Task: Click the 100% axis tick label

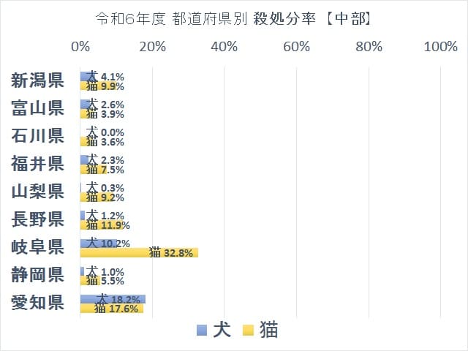Action: click(440, 47)
